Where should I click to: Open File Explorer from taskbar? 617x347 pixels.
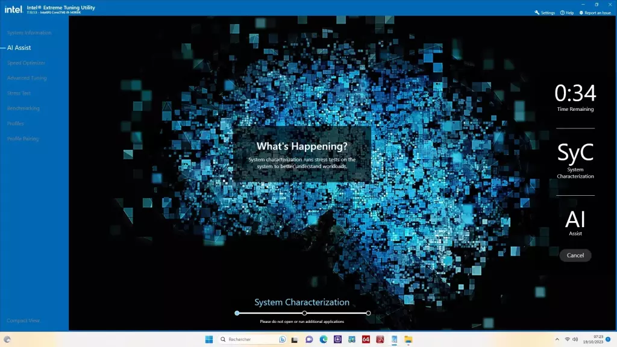[409, 339]
